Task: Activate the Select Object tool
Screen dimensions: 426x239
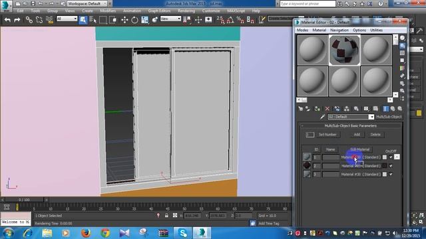Action: 83,20
